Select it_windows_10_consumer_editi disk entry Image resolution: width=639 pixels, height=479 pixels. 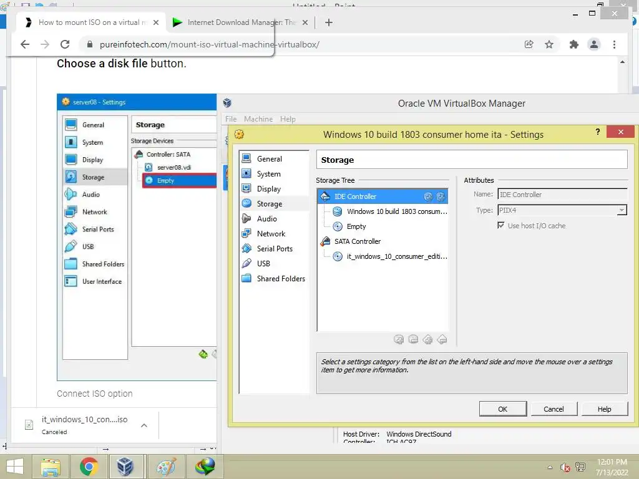[x=389, y=256]
